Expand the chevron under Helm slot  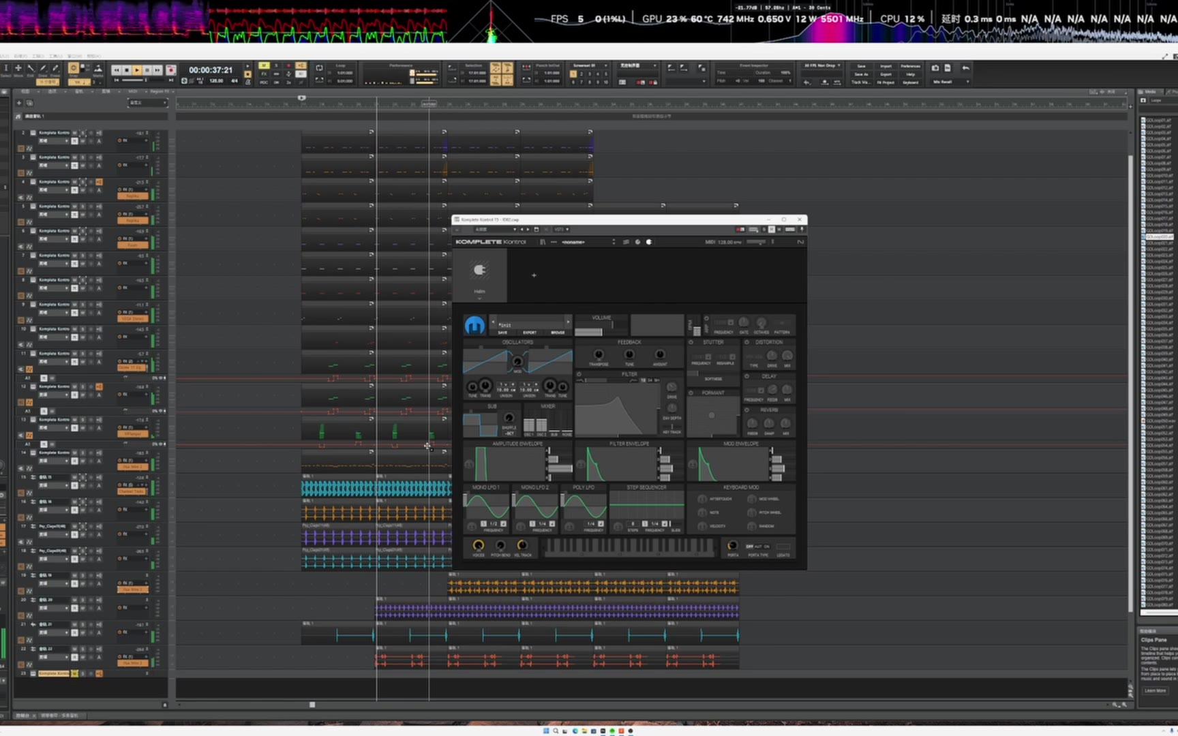(480, 298)
